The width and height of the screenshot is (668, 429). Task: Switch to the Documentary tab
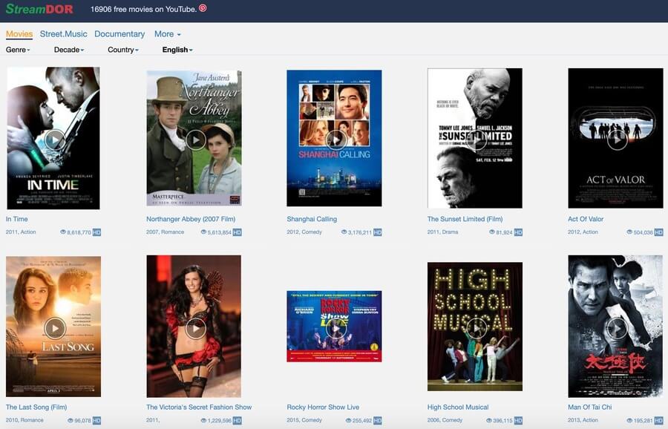tap(119, 34)
